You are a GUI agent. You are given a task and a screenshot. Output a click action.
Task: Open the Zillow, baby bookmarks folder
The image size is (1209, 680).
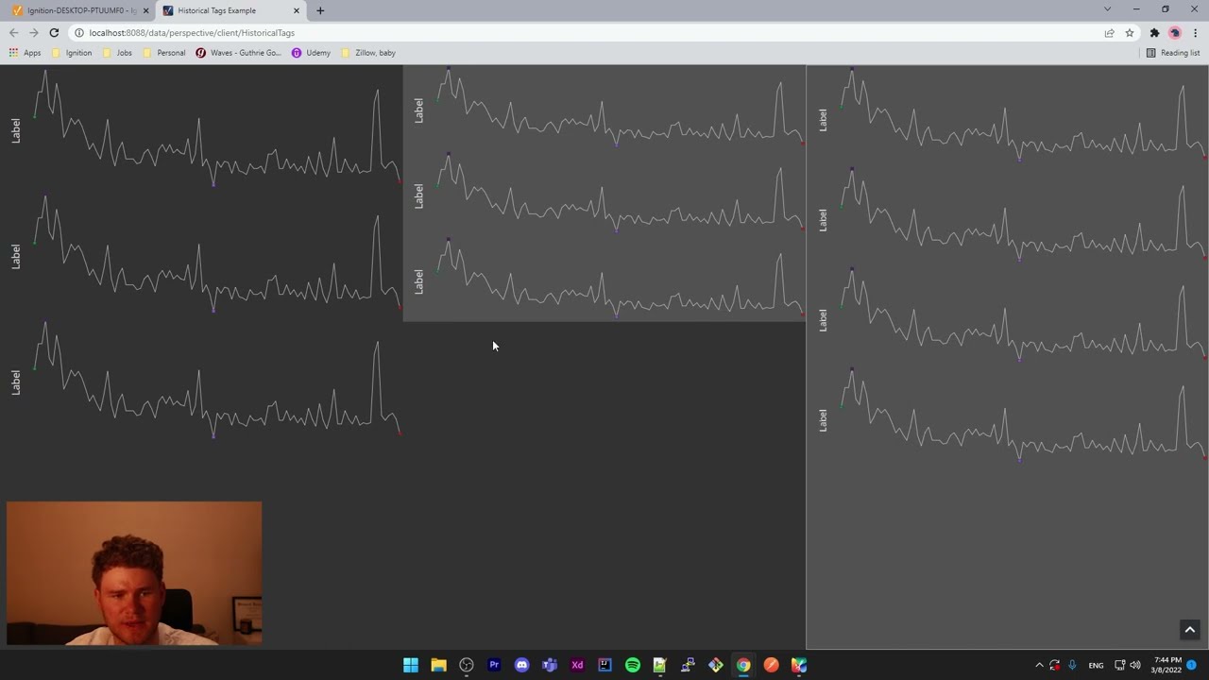tap(368, 53)
